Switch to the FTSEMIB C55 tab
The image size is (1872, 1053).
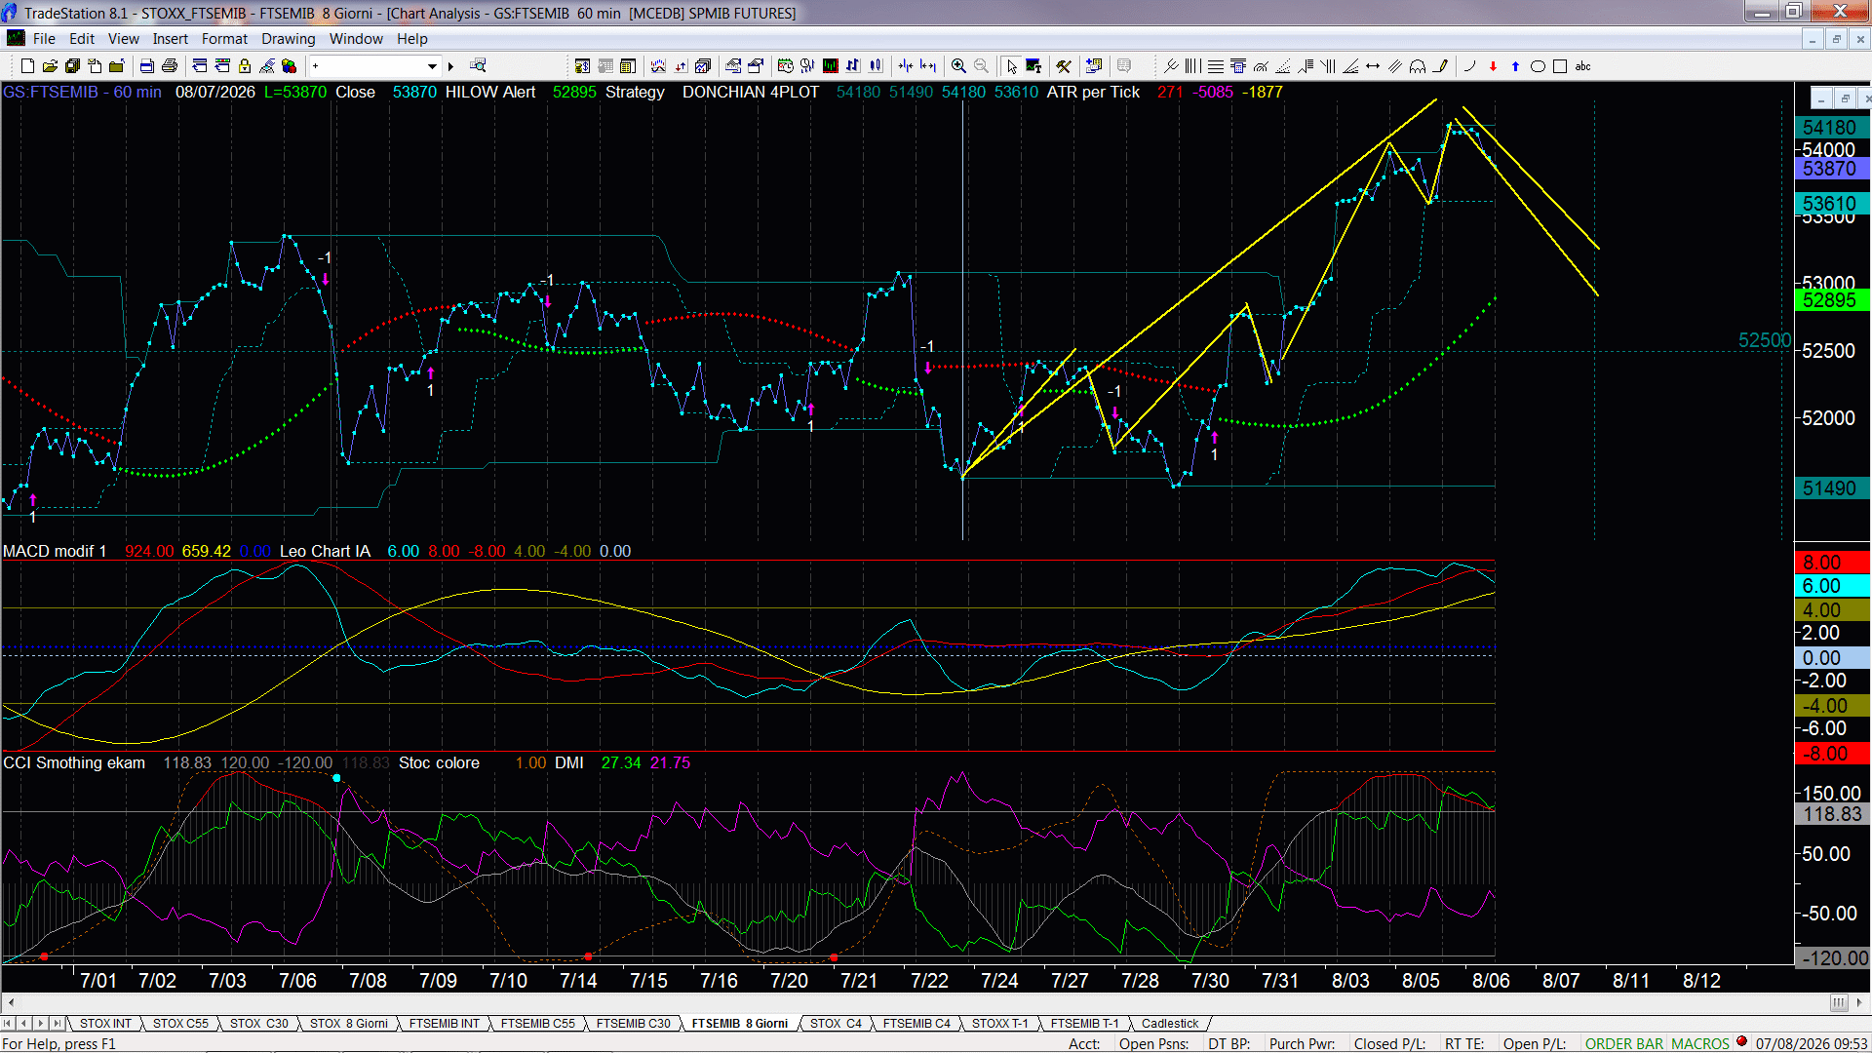pyautogui.click(x=537, y=1023)
